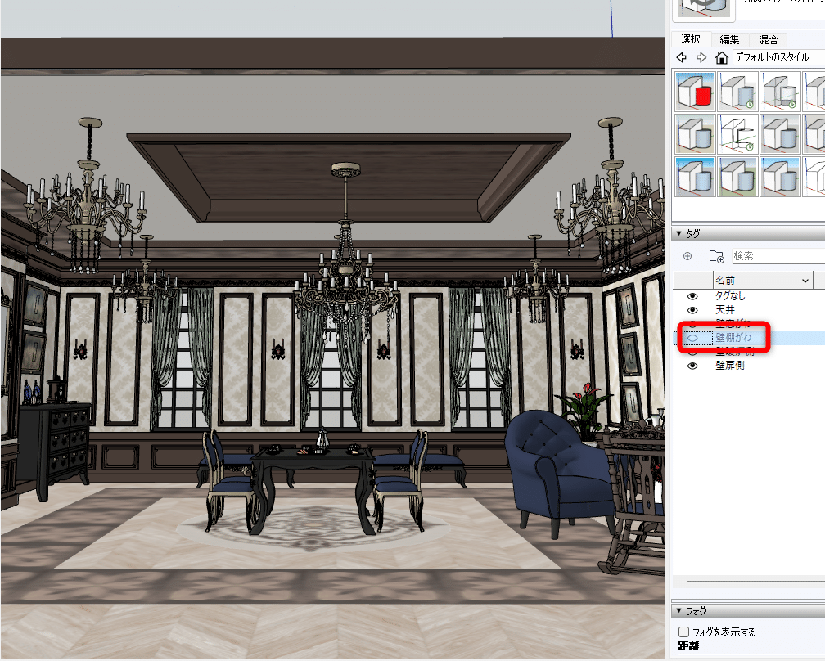Create a new tag folder
This screenshot has width=825, height=661.
point(717,256)
